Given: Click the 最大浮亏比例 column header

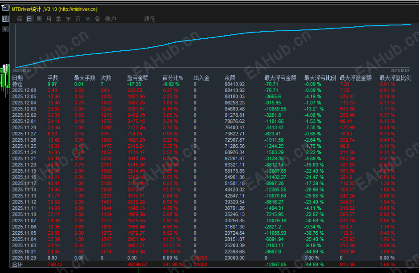Looking at the screenshot, I should [x=320, y=78].
